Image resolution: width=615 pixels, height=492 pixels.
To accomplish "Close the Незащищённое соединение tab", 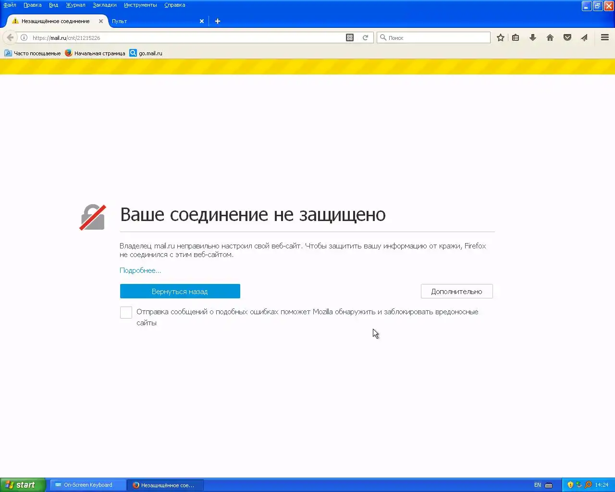I will pyautogui.click(x=101, y=21).
